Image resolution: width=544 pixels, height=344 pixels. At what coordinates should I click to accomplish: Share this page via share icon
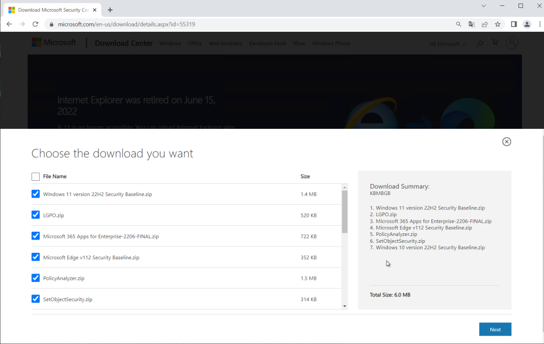(484, 24)
